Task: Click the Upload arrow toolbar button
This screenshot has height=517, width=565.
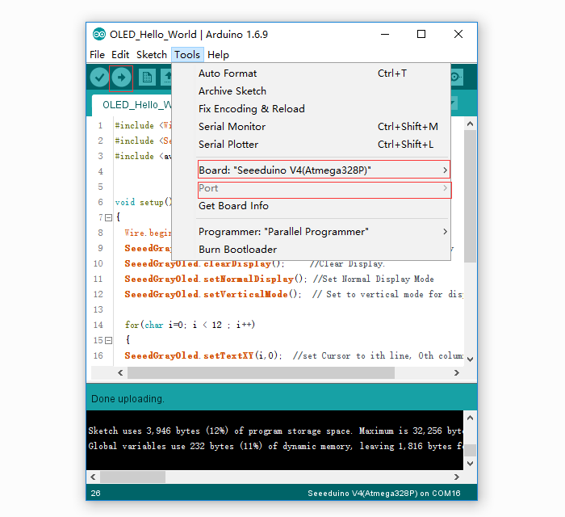Action: click(121, 78)
